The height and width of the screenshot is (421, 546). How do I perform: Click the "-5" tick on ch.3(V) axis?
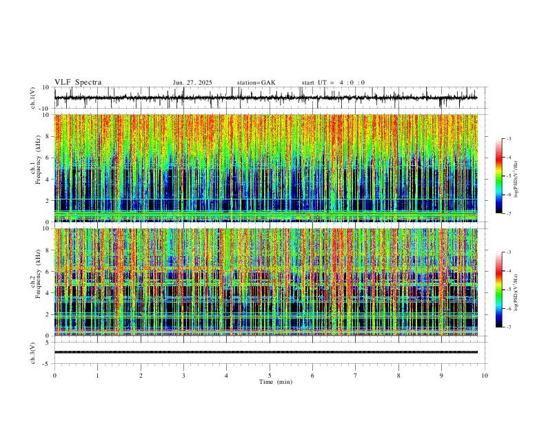coord(47,364)
